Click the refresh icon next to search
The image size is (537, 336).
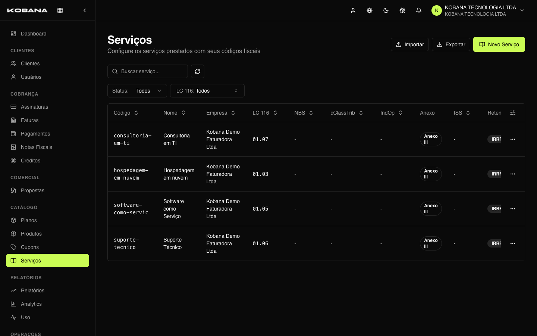[198, 71]
